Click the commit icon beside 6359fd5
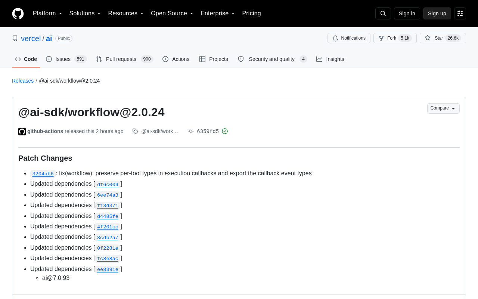Viewport: 478px width, 299px height. pos(191,131)
